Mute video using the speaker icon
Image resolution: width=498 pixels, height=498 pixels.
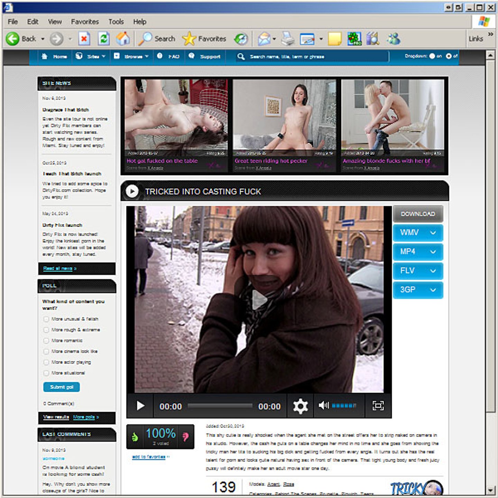pos(323,405)
